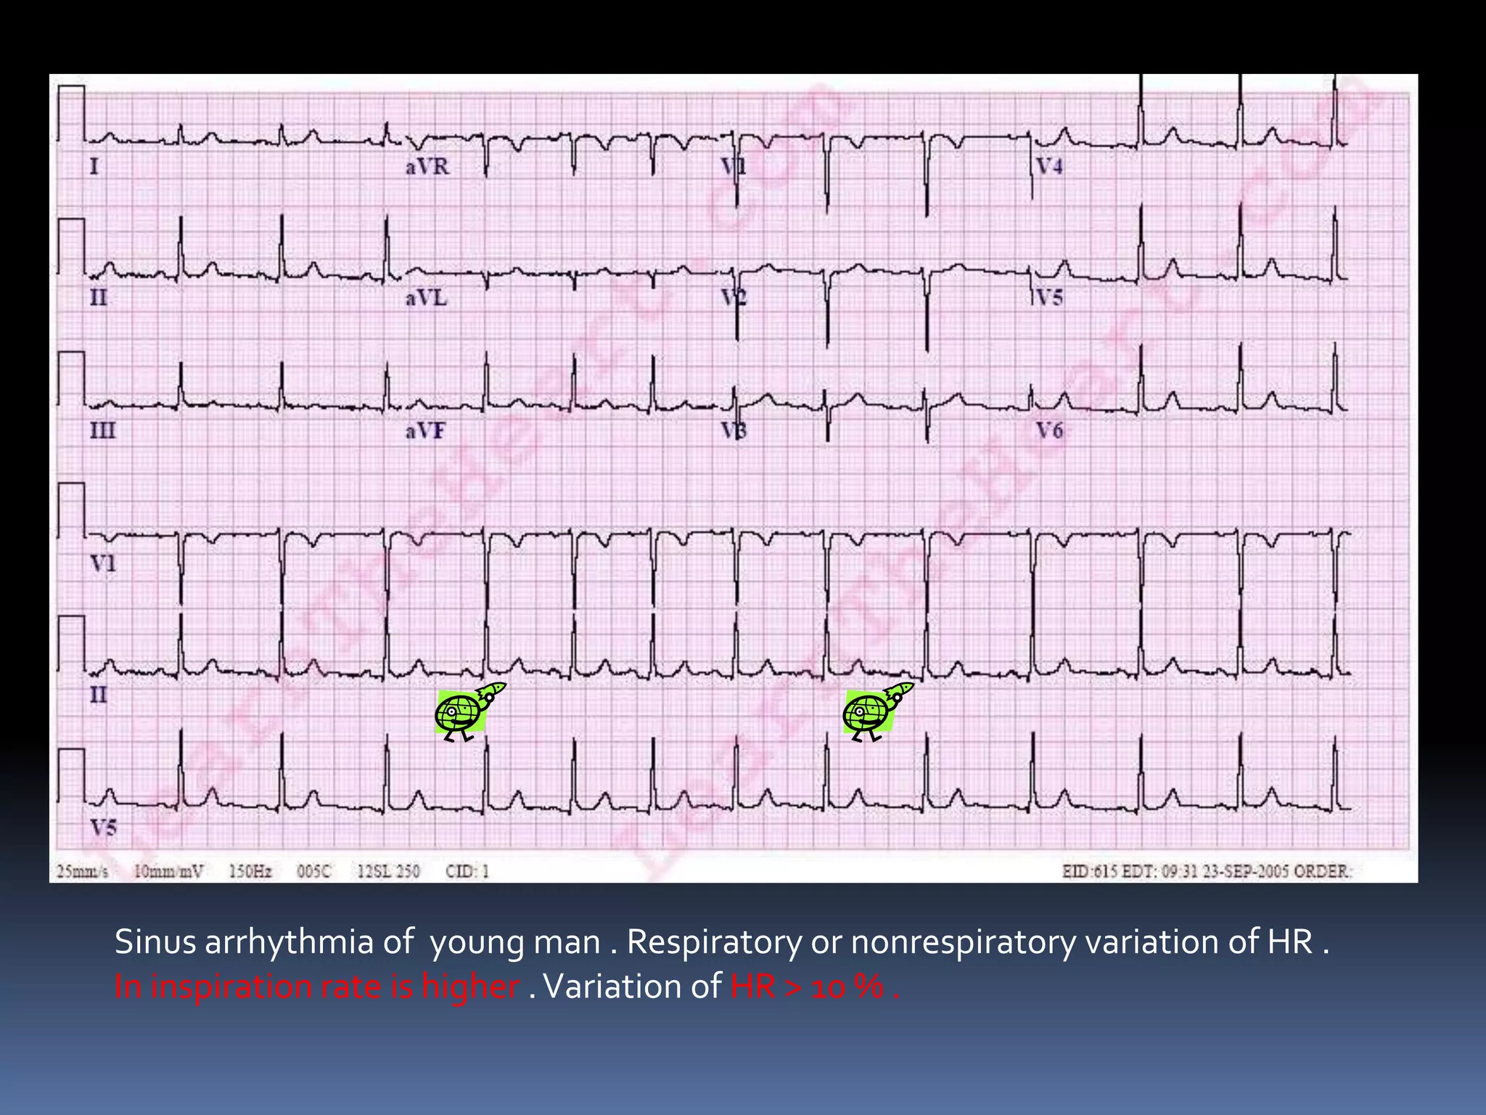Select the aVR lead label
Viewport: 1486px width, 1115px height.
(x=427, y=167)
